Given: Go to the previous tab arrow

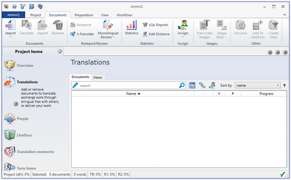Looking at the screenshot, I should click(270, 52).
